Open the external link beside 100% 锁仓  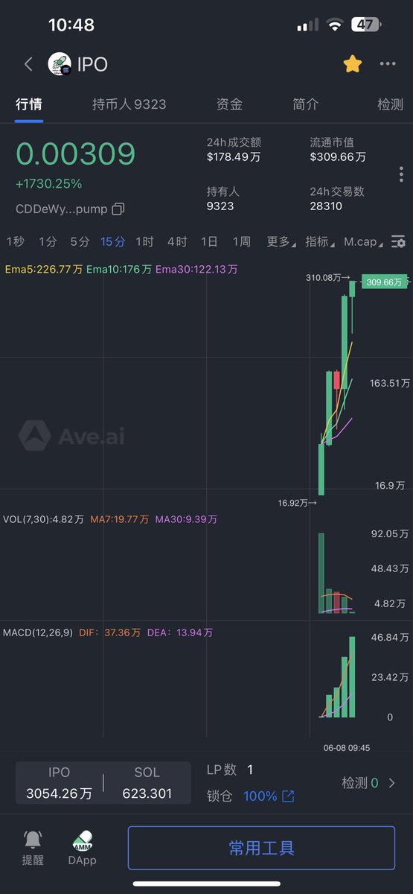tap(288, 796)
